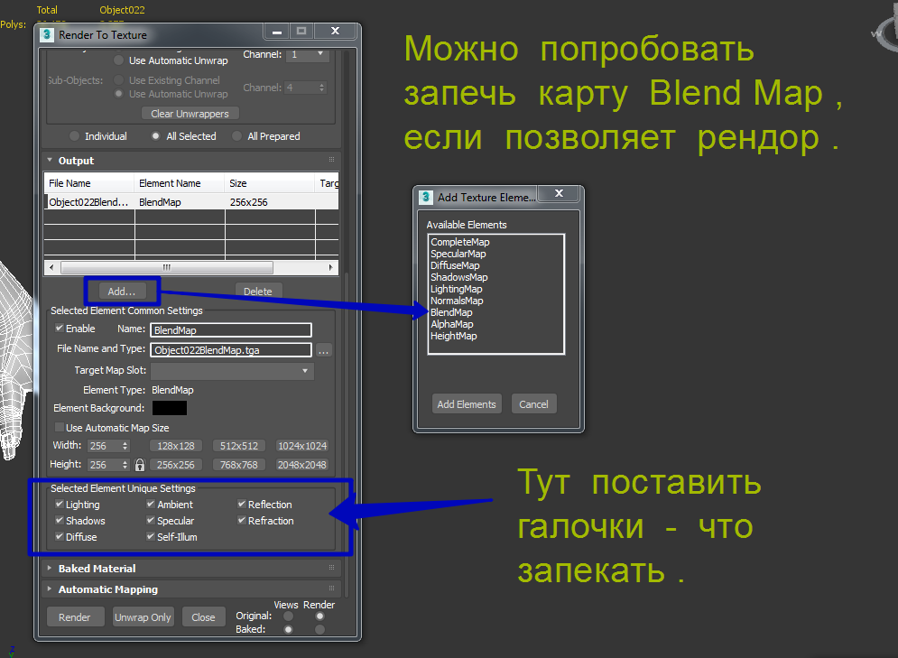Maximize the Render To Texture window

301,32
